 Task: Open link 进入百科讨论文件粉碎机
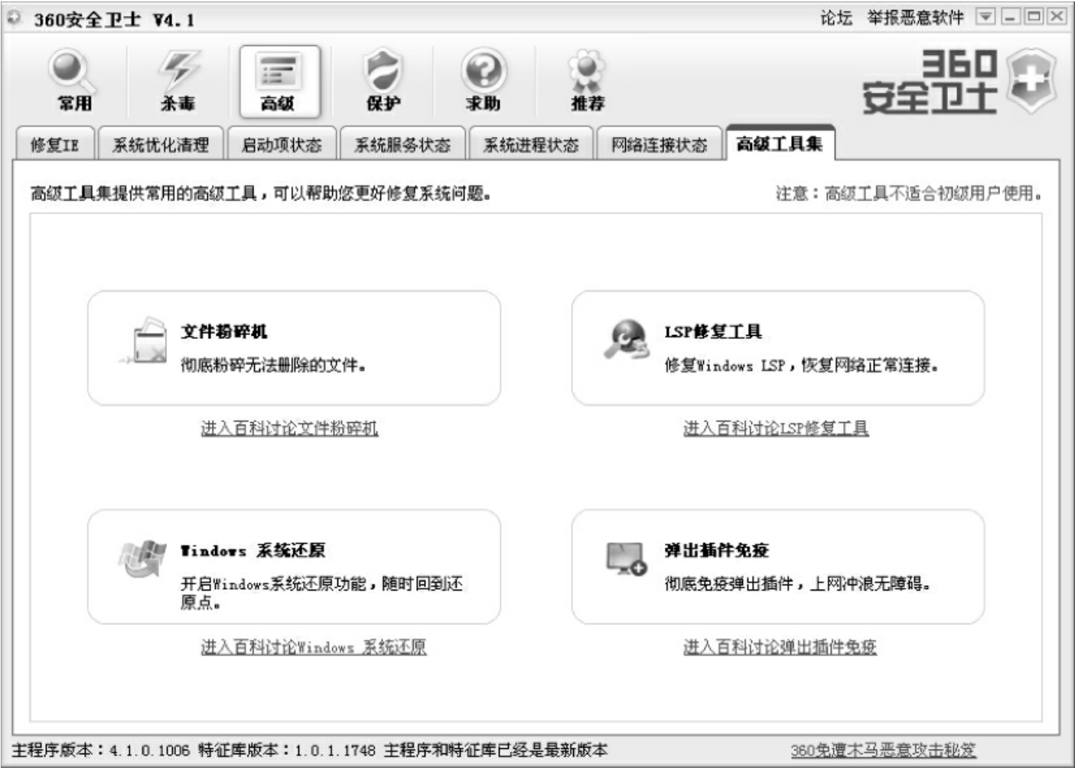tap(289, 428)
